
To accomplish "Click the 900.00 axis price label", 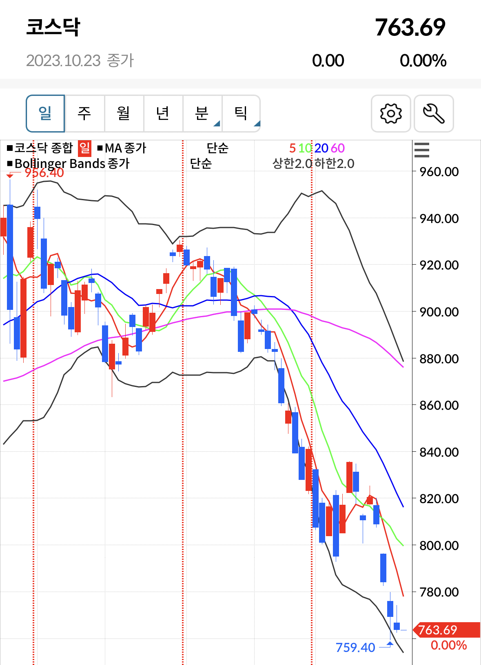I will 439,312.
